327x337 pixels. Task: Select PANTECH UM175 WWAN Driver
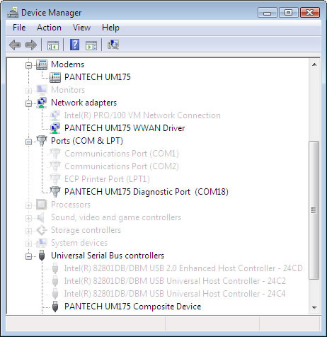coord(125,128)
